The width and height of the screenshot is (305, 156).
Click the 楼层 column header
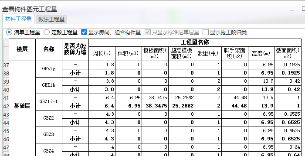(x=22, y=50)
